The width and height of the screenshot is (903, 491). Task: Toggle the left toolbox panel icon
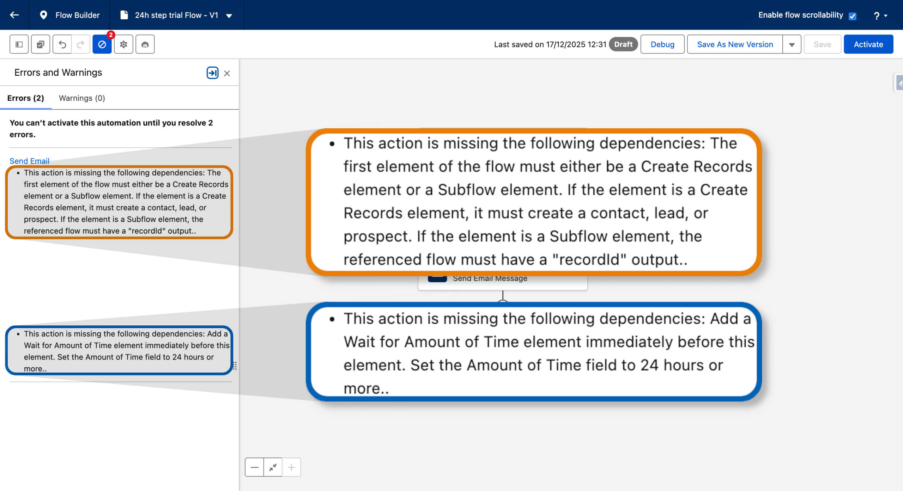[19, 44]
